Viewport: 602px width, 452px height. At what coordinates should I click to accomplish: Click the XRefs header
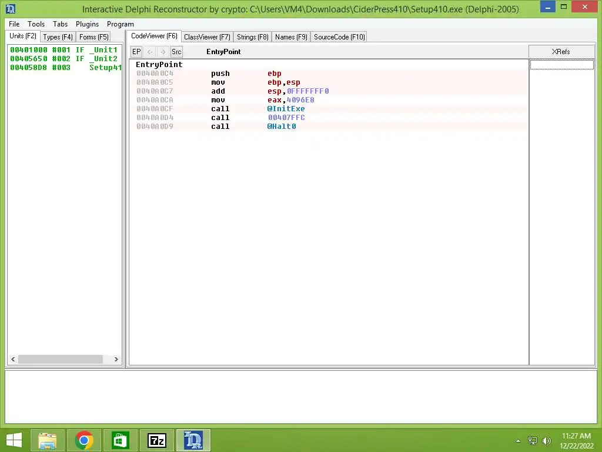(x=561, y=52)
